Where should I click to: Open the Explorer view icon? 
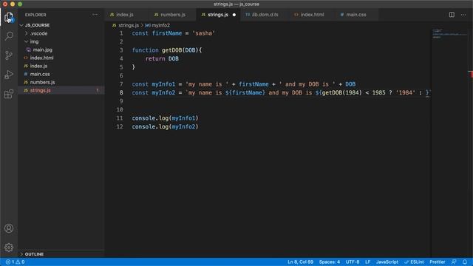coord(9,17)
